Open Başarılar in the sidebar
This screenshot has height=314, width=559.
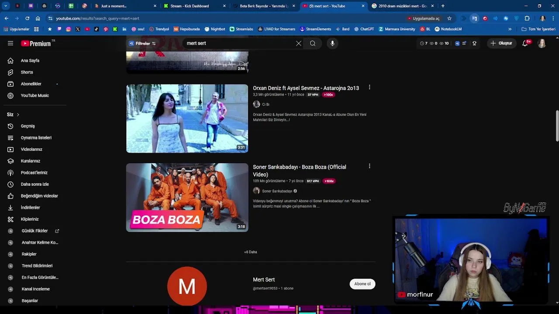pyautogui.click(x=30, y=300)
